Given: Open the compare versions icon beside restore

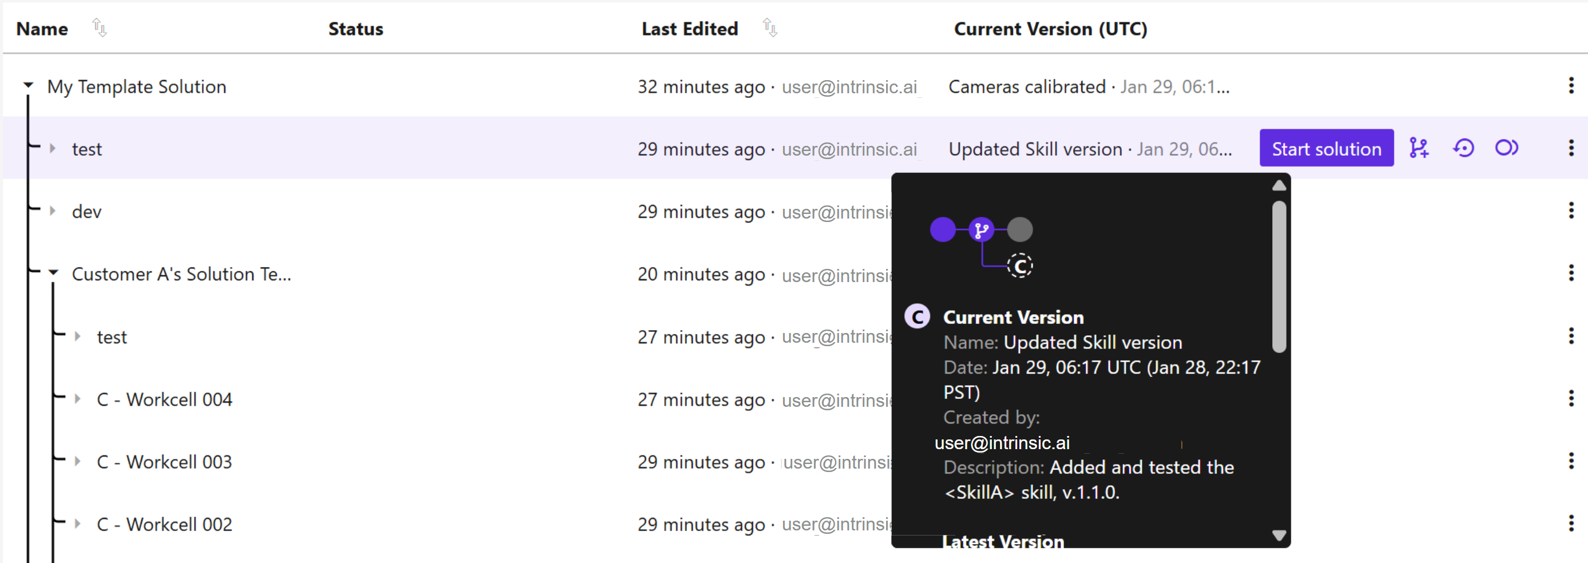Looking at the screenshot, I should click(1507, 148).
